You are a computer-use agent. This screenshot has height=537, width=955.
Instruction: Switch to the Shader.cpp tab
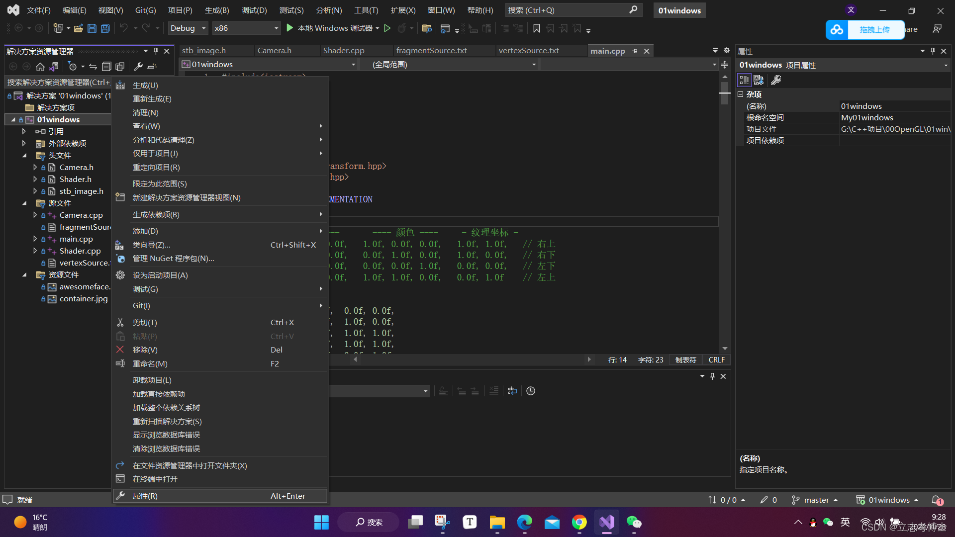click(x=344, y=51)
